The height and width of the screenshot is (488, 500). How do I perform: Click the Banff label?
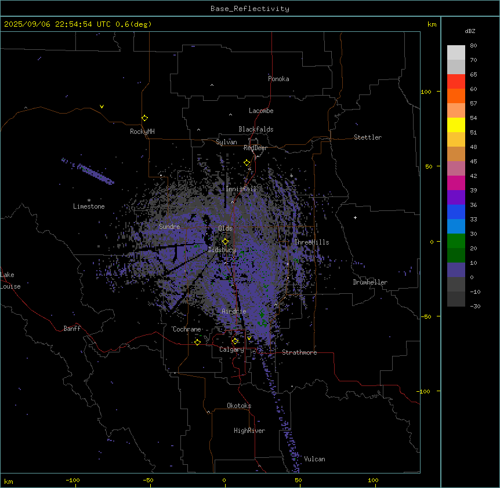click(72, 329)
